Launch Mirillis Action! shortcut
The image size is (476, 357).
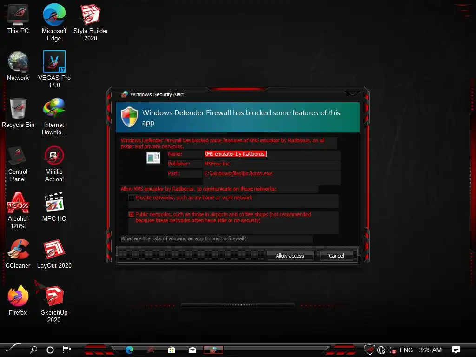[54, 163]
